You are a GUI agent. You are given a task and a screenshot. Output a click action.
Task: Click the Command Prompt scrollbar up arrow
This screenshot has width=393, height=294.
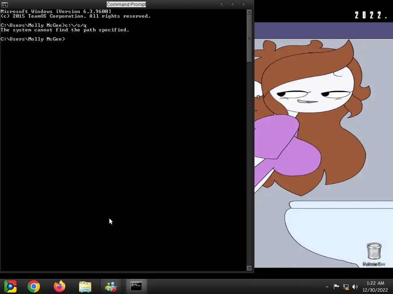click(249, 12)
